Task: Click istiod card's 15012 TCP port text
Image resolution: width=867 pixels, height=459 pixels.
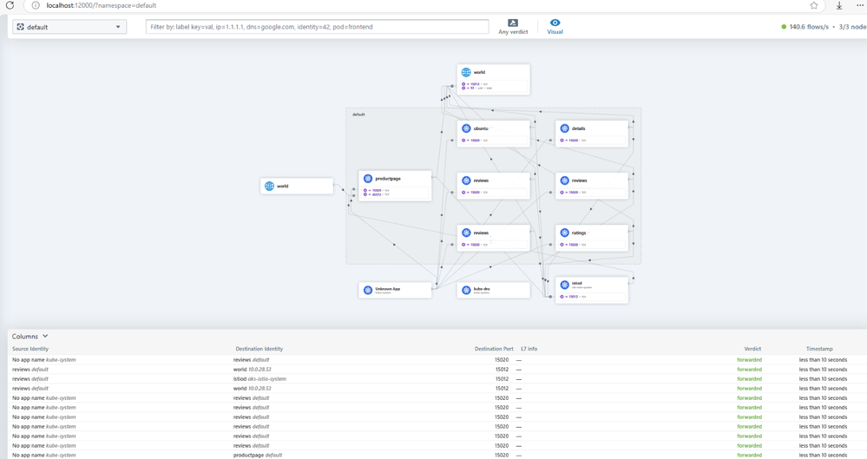Action: click(x=575, y=297)
